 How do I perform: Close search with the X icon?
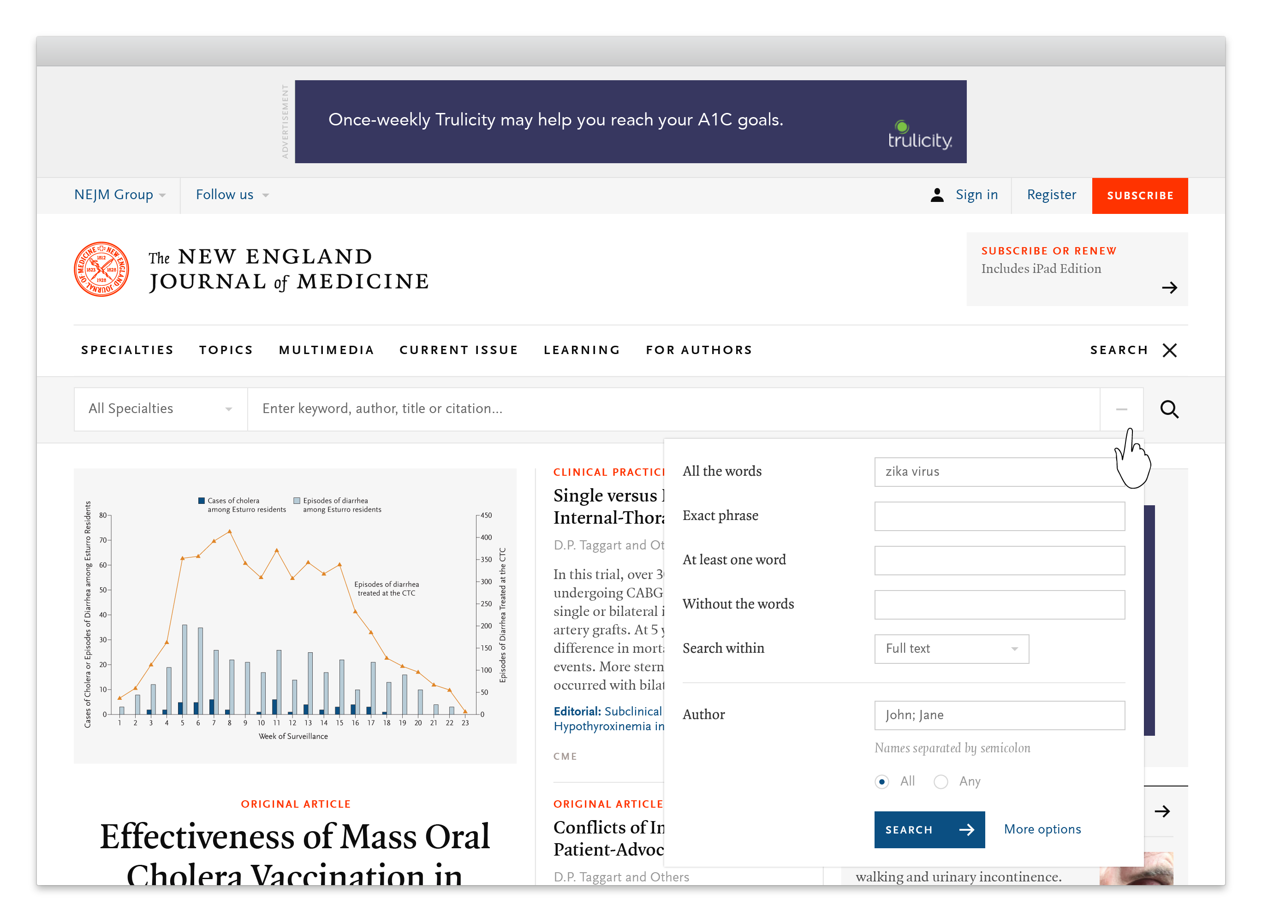click(1169, 350)
